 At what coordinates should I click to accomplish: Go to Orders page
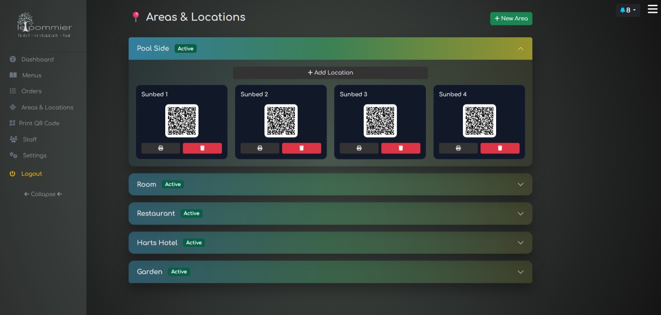[x=31, y=91]
